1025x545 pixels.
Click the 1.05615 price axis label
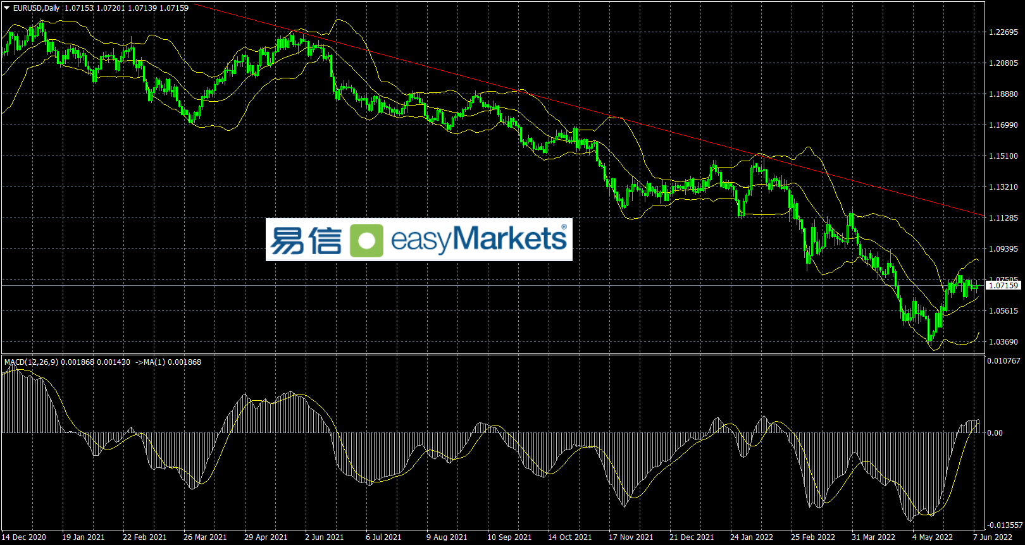pos(1003,311)
